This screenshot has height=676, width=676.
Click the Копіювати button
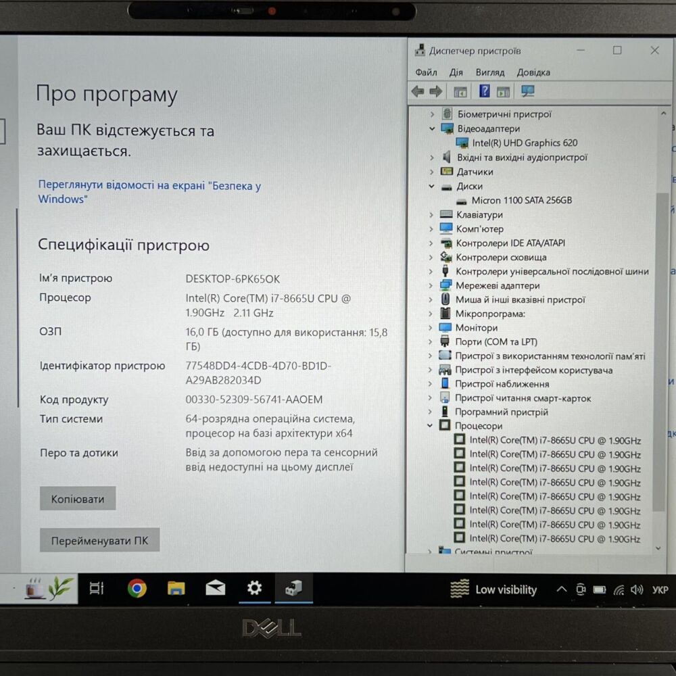click(78, 499)
